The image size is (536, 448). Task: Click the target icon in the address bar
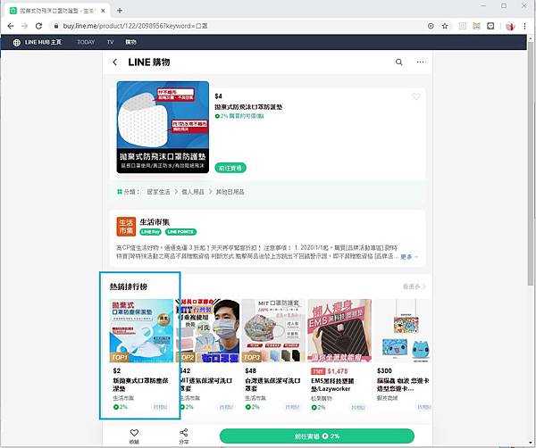click(431, 26)
